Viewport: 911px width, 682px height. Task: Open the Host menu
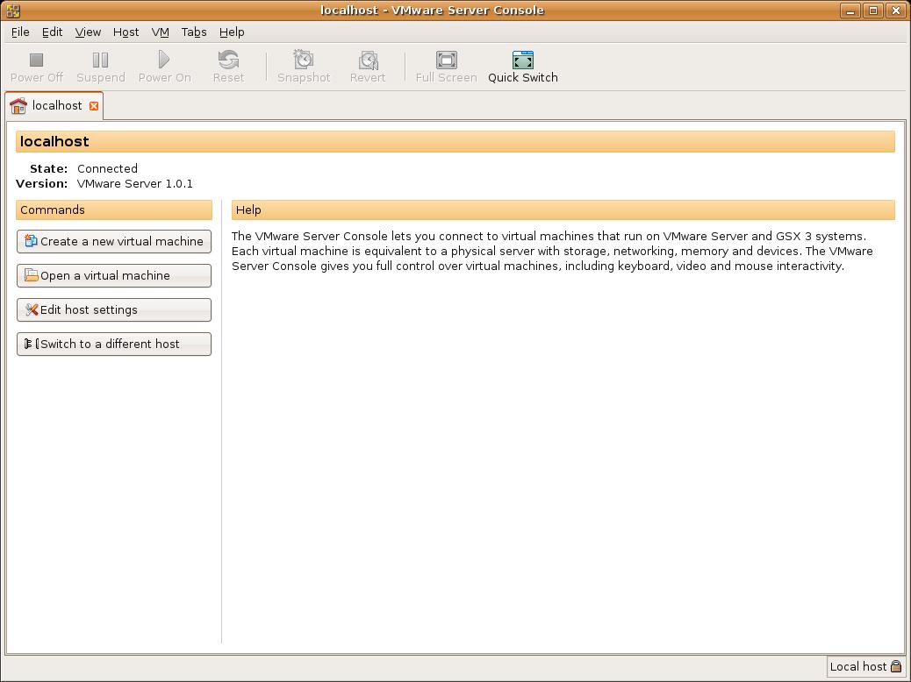pos(126,32)
